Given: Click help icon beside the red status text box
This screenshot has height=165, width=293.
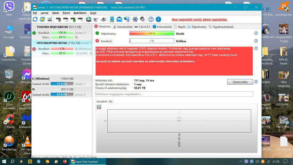Looking at the screenshot, I should (x=256, y=48).
